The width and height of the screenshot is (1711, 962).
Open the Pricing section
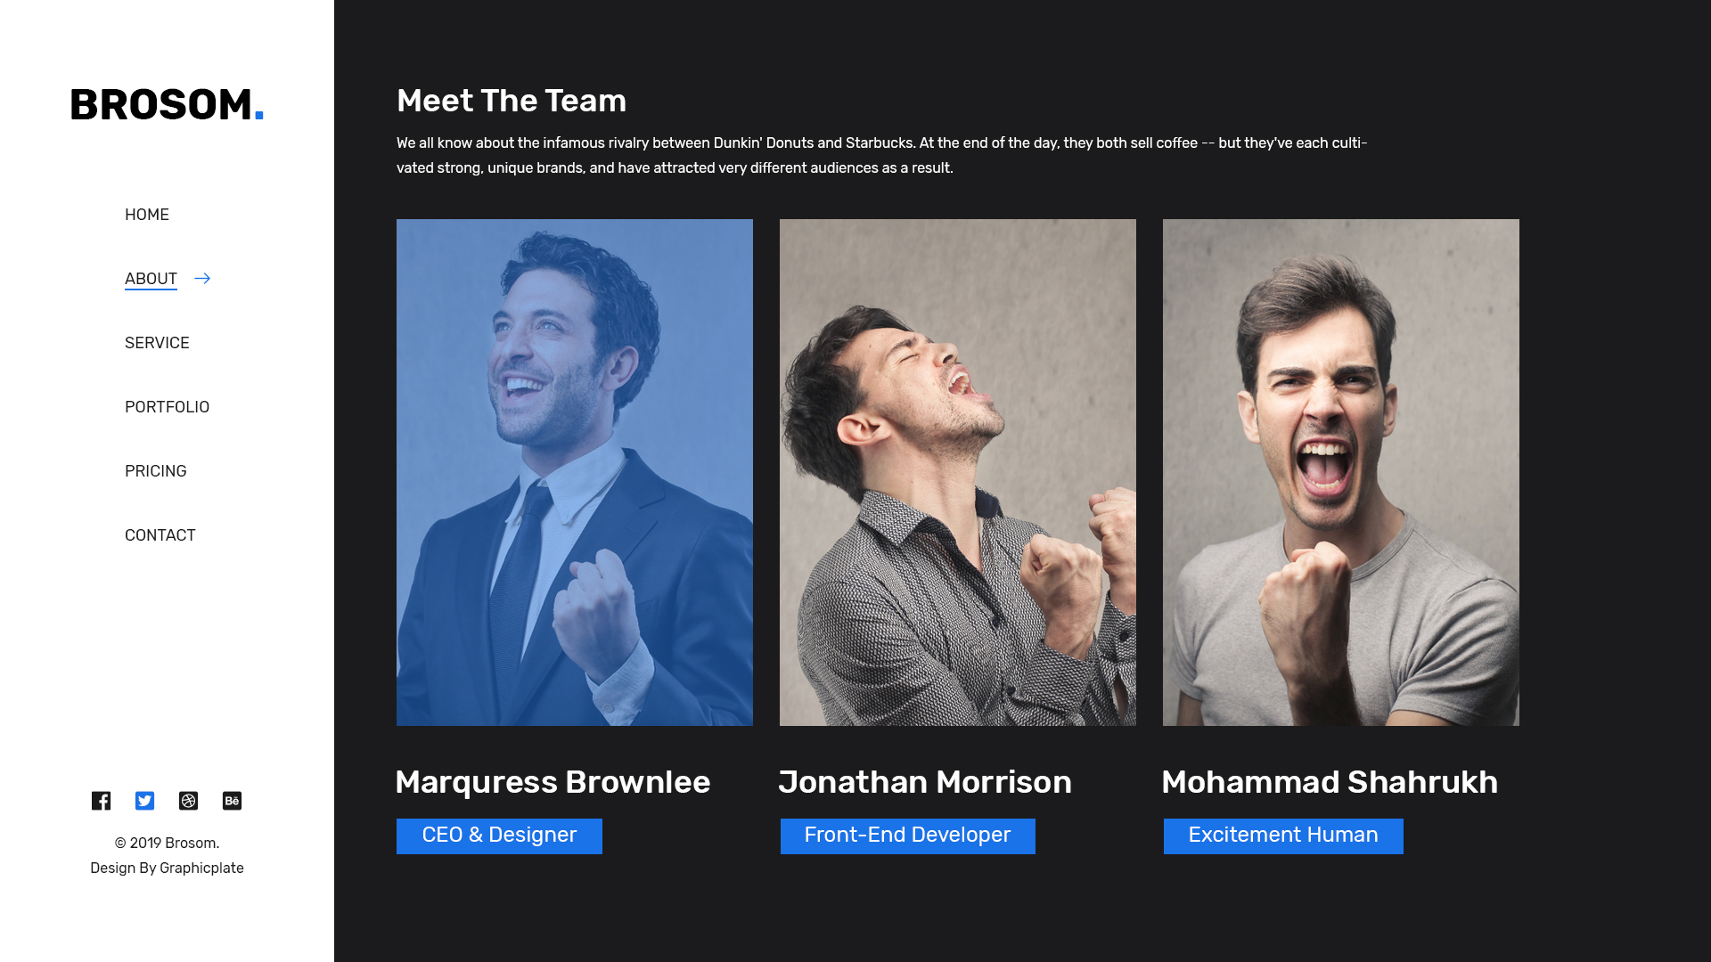(156, 471)
